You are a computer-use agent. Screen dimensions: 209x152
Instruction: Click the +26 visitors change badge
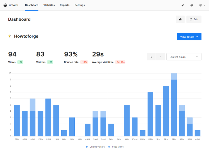tap(50, 62)
